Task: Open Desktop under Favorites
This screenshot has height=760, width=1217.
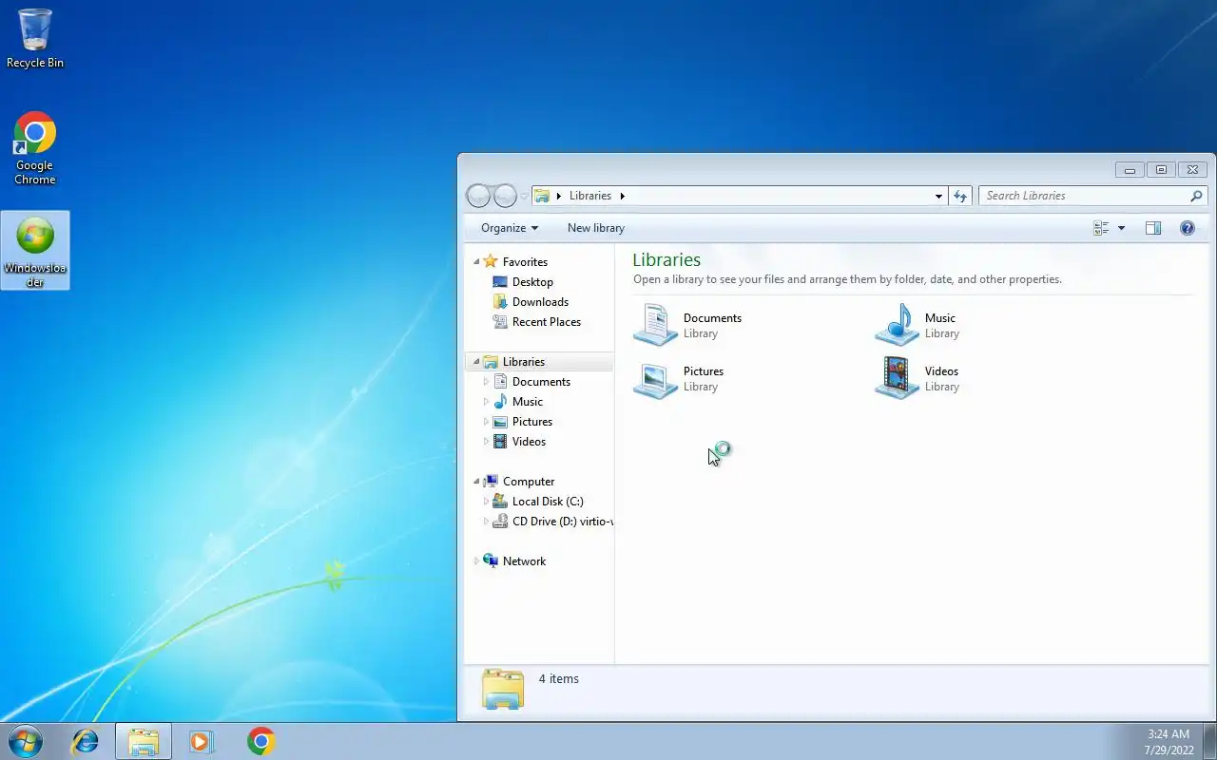Action: [x=532, y=282]
